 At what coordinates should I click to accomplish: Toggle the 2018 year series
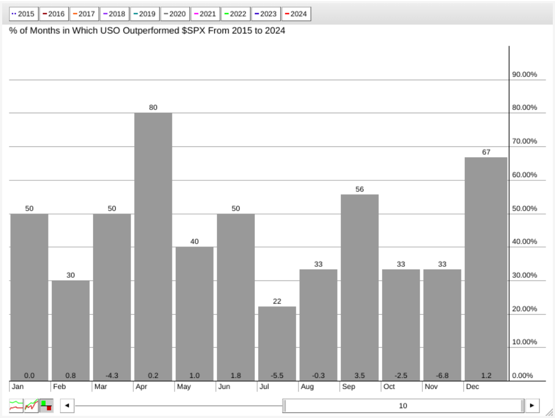tap(115, 14)
